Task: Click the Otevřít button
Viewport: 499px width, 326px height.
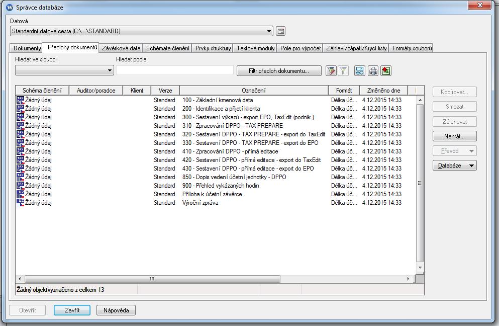Action: 27,310
